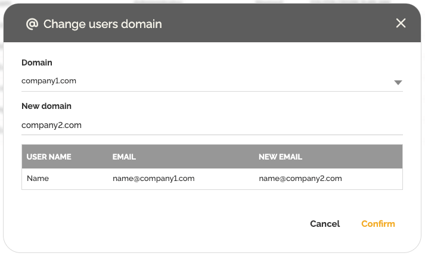
Task: Confirm the domain change
Action: point(378,224)
